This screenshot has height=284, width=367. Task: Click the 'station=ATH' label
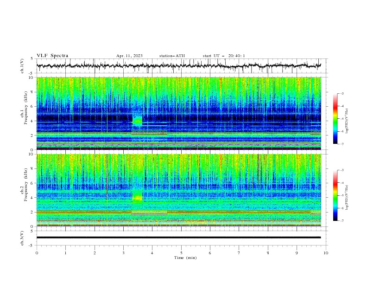[172, 56]
